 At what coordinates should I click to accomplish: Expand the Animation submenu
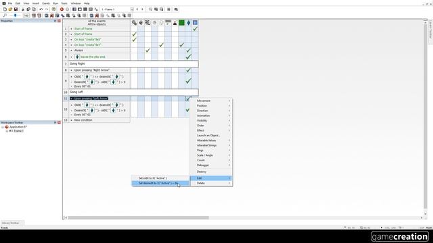(211, 115)
